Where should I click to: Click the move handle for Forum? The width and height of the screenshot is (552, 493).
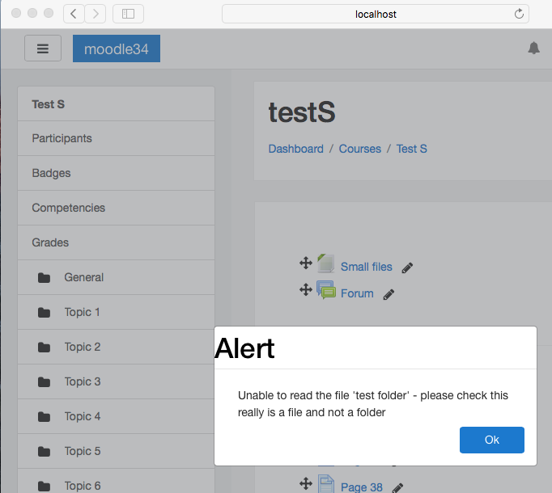[x=306, y=290]
